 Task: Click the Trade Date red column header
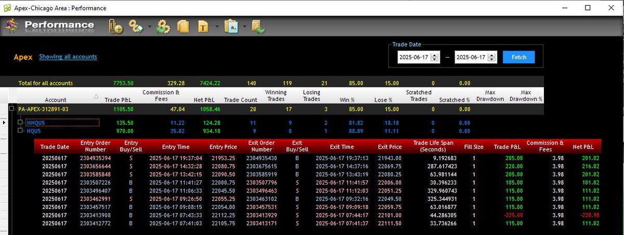click(x=55, y=147)
